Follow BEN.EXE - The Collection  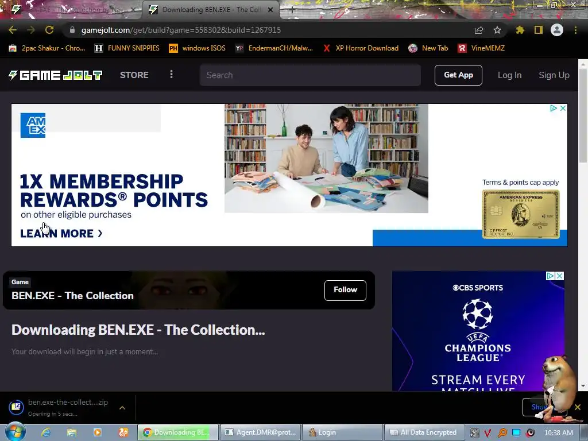point(345,290)
